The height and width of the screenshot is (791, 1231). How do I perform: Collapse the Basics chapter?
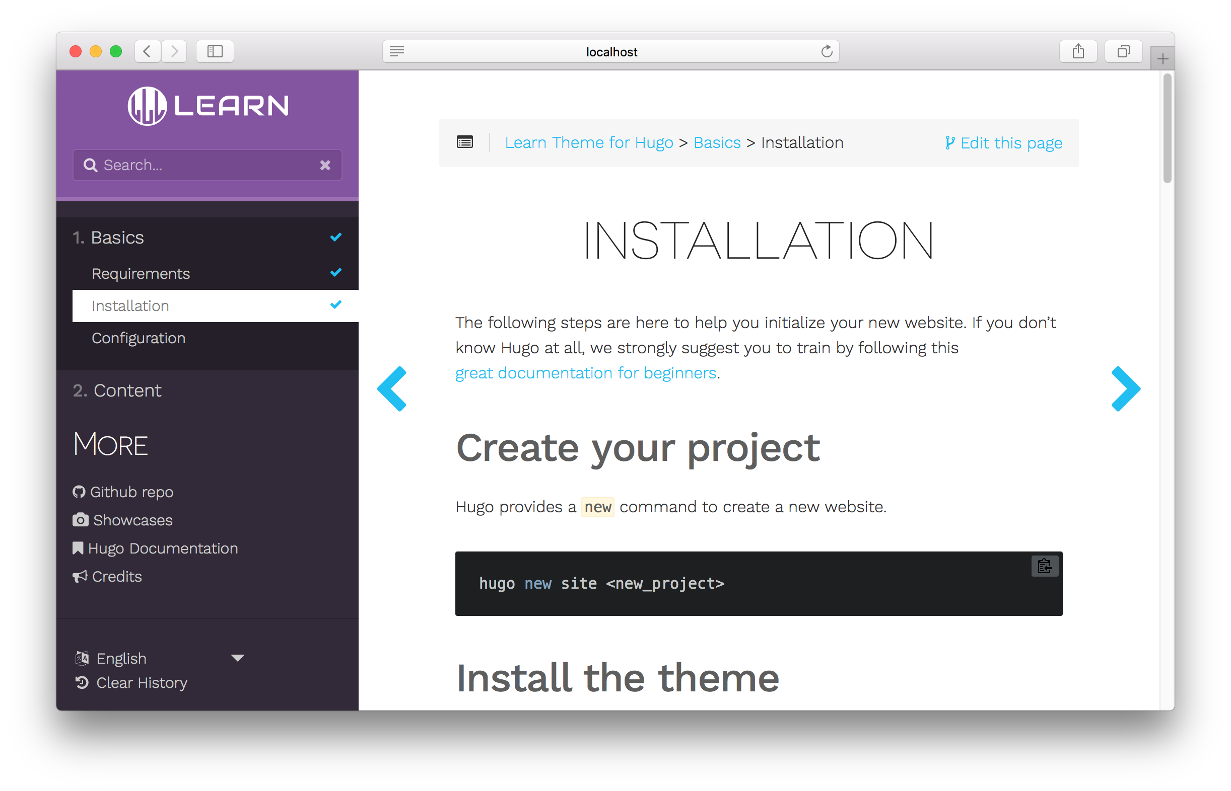pos(117,238)
